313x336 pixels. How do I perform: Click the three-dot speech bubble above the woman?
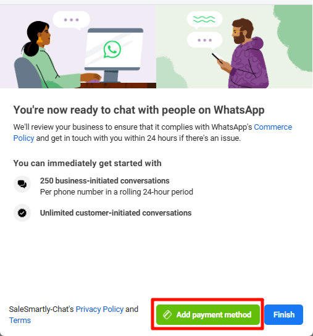tap(72, 20)
